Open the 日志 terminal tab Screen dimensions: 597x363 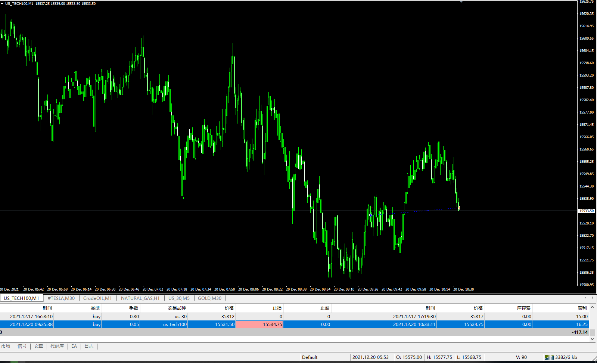89,346
